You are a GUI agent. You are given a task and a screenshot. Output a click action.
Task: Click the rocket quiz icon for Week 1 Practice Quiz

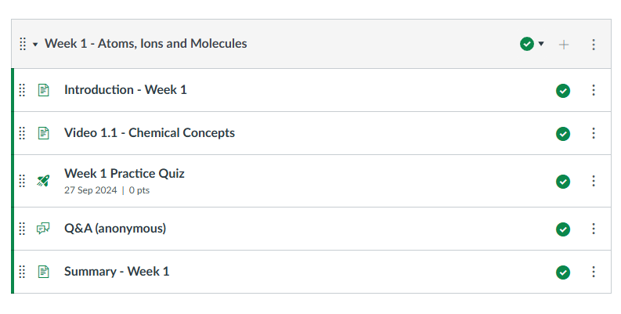pos(43,181)
